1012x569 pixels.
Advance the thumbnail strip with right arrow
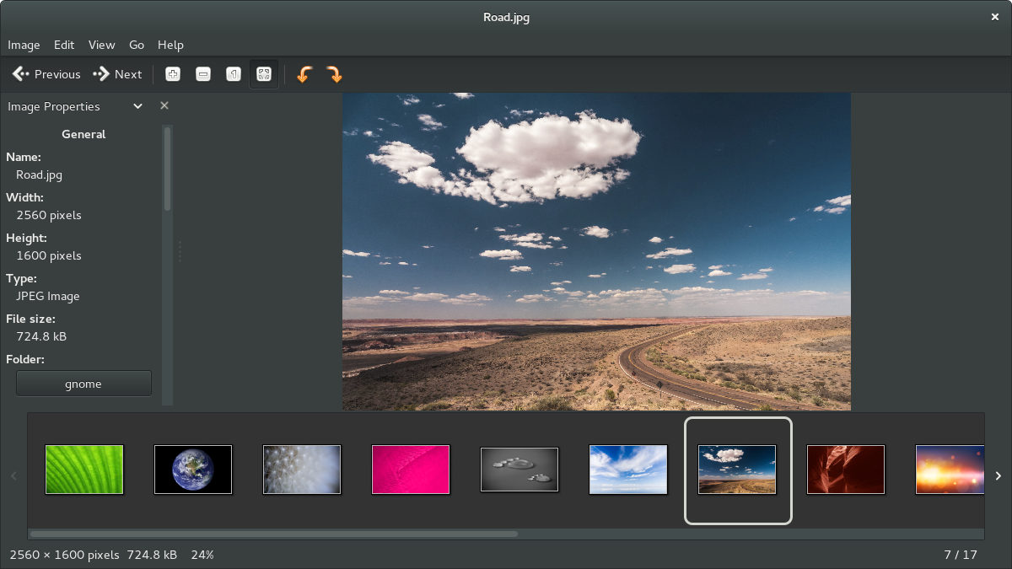click(x=998, y=475)
